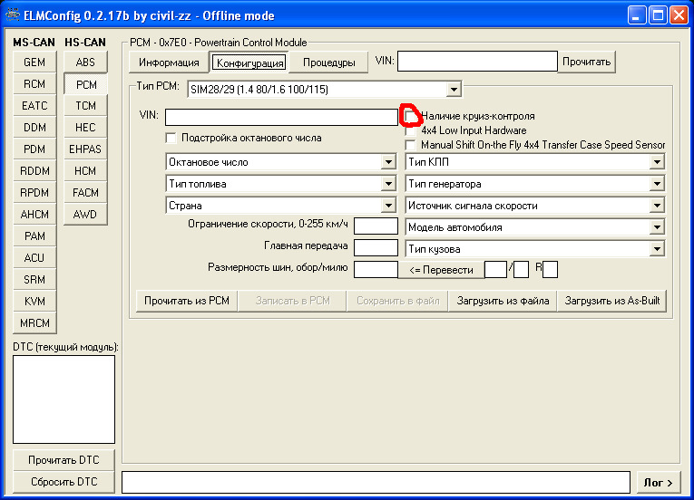Image resolution: width=694 pixels, height=500 pixels.
Task: Click Загрузить из As-Built button
Action: point(612,301)
